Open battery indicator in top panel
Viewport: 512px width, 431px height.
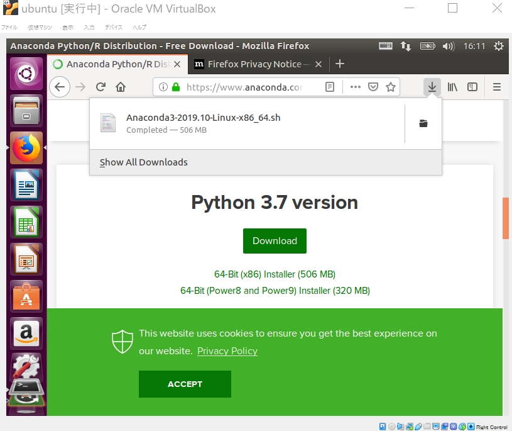point(427,46)
